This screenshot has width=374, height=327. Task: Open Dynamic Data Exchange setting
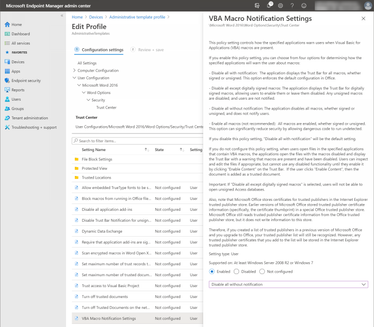click(x=102, y=231)
